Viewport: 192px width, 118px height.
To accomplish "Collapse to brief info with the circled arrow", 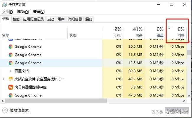I will (x=5, y=110).
